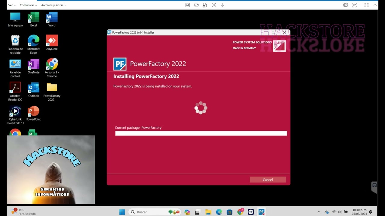Open the Papelera de reciclaje icon
The image size is (385, 216).
[15, 45]
